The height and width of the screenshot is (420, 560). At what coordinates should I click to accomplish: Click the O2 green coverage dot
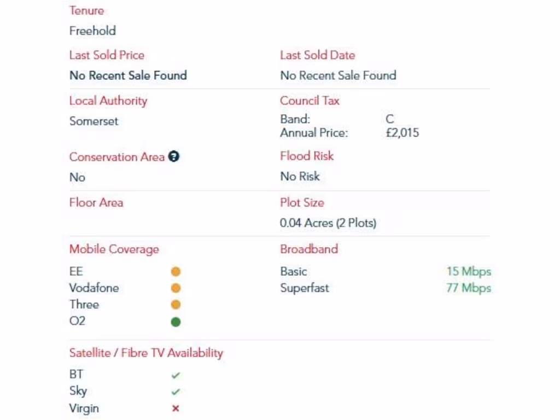point(176,322)
